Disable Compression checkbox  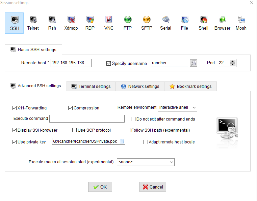[x=70, y=108]
